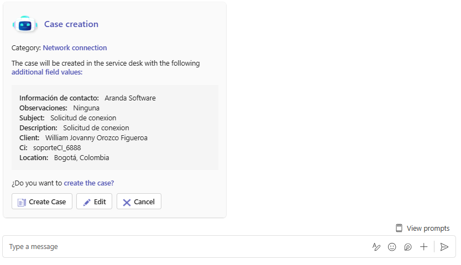Click the bot avatar icon in the card header

click(x=24, y=24)
